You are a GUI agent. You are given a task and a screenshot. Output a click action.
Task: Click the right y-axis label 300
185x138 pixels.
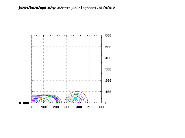coord(108,69)
